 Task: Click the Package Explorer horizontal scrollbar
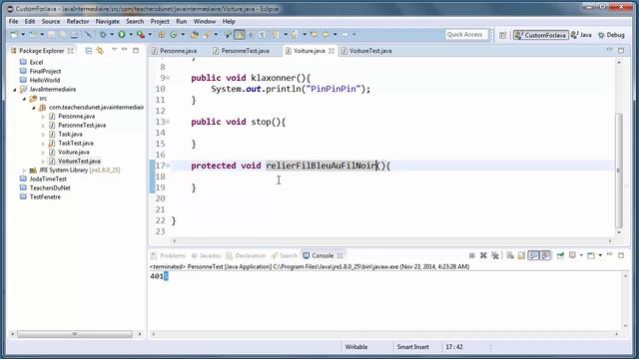(75, 334)
